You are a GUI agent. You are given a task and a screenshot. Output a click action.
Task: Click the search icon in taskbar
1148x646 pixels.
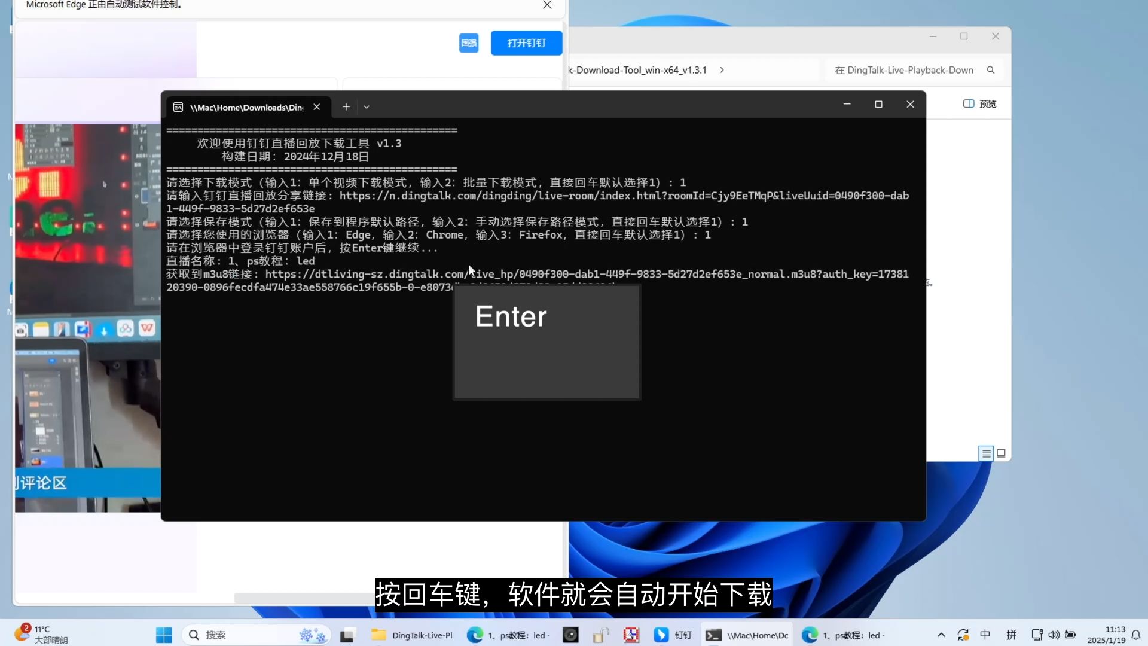(x=194, y=635)
